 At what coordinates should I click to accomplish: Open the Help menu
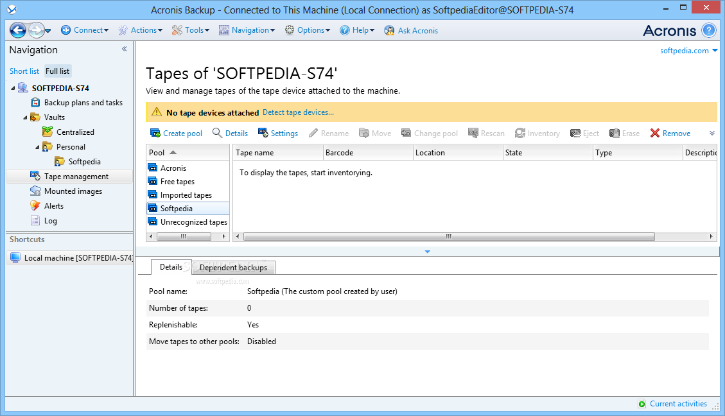coord(357,30)
